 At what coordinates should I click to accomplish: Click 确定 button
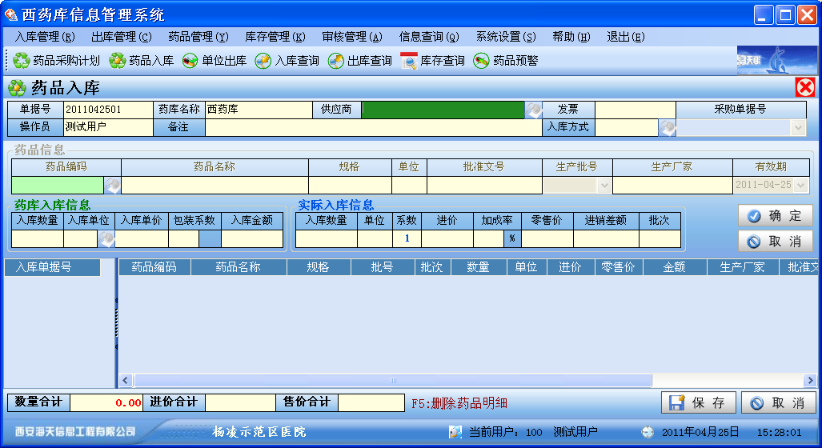coord(776,215)
